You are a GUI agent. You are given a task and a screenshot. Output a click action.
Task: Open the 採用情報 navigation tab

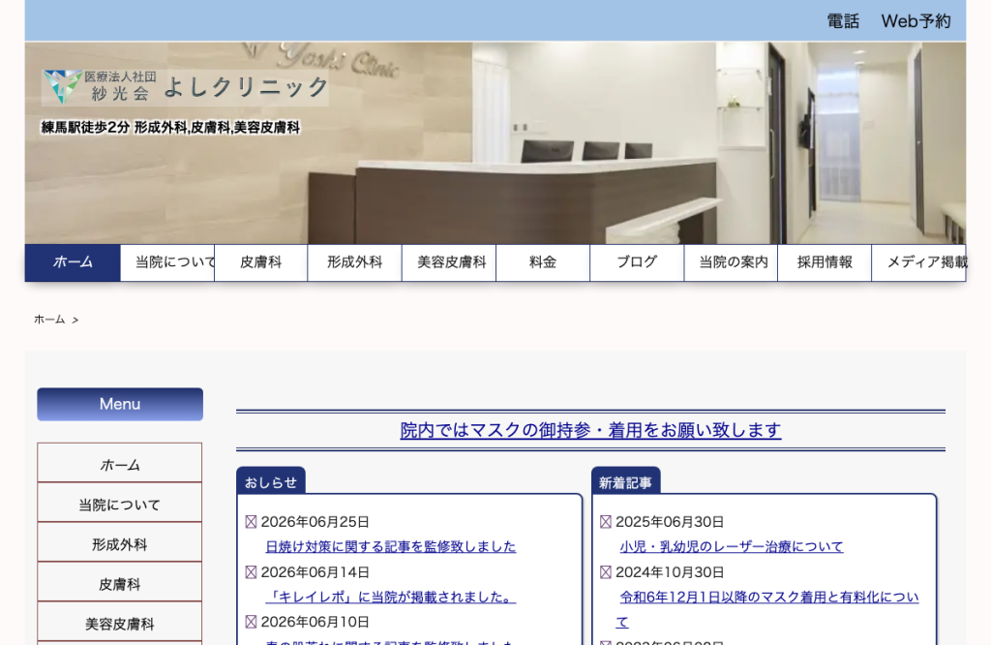coord(825,262)
